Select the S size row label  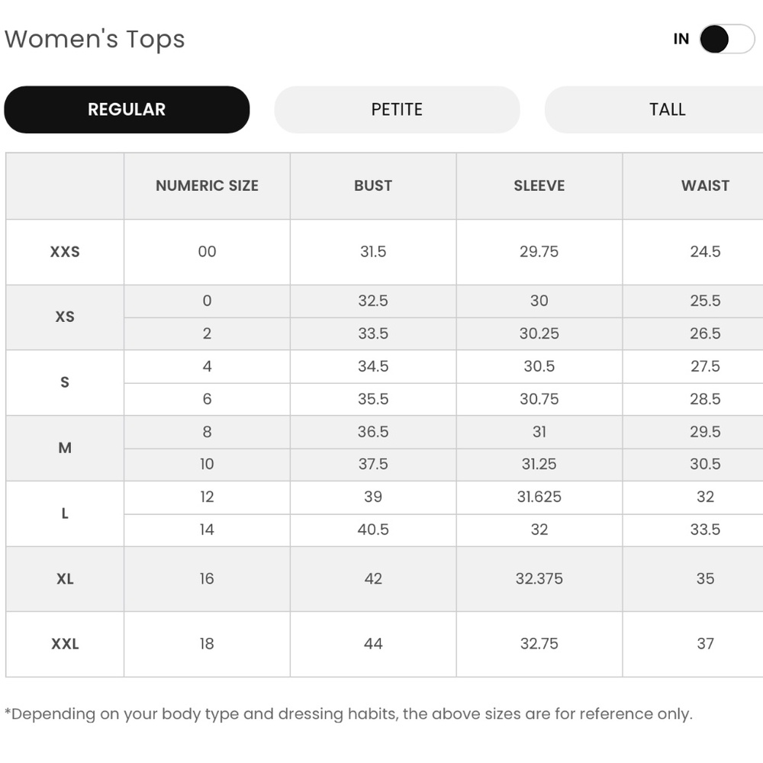click(65, 382)
